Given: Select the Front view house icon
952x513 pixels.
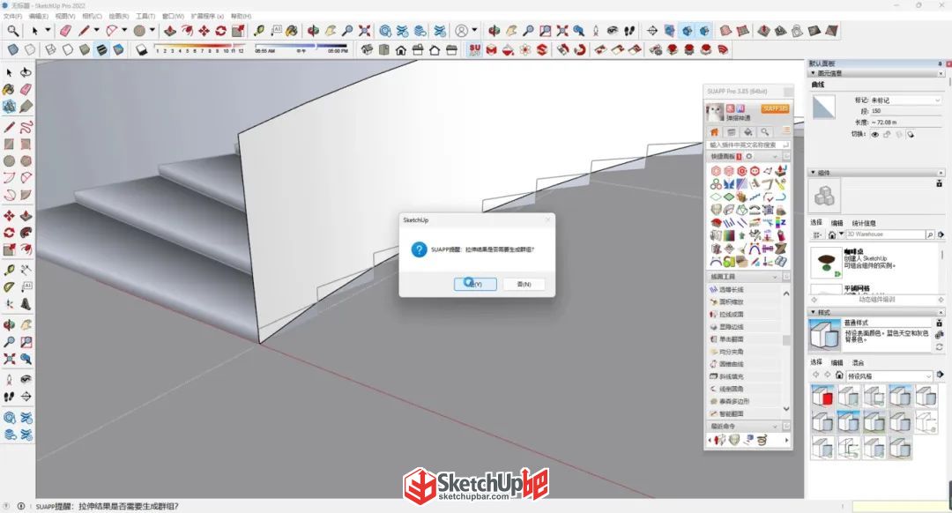Looking at the screenshot, I should pyautogui.click(x=401, y=49).
